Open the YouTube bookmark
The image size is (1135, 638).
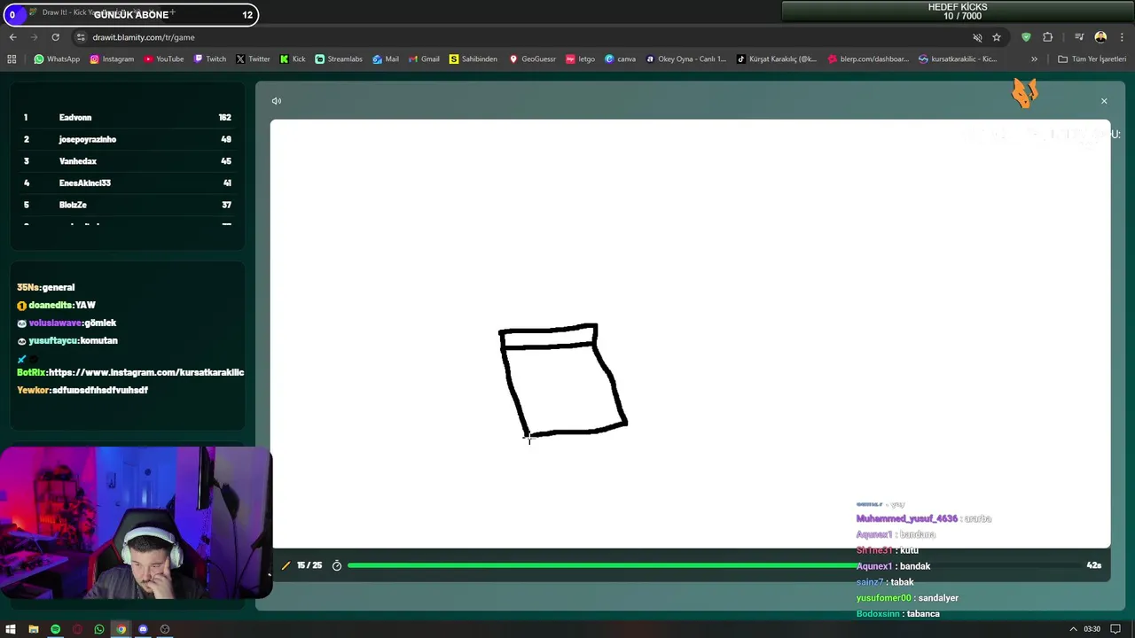pyautogui.click(x=164, y=59)
